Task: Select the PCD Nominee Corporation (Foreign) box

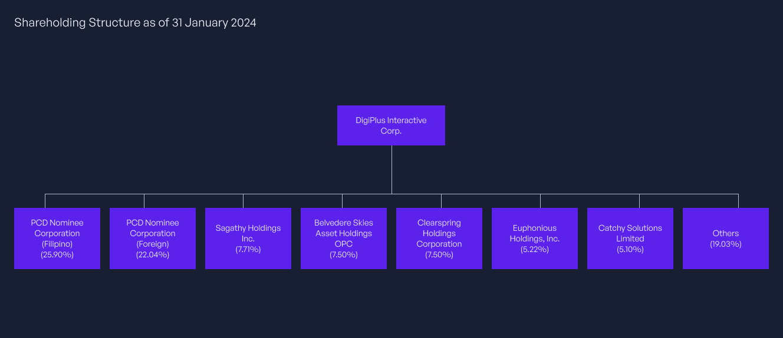Action: pyautogui.click(x=153, y=238)
